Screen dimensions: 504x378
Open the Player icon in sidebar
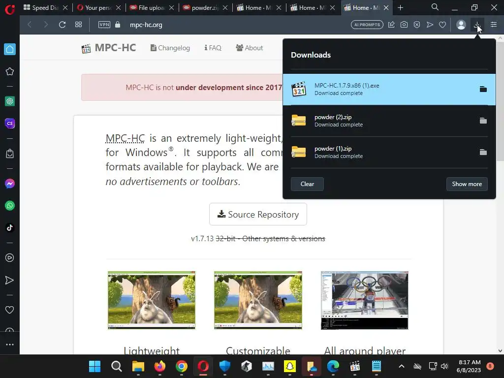(x=10, y=258)
